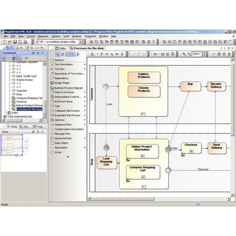Select the Gateway palette tool
236x236 pixels.
60,120
